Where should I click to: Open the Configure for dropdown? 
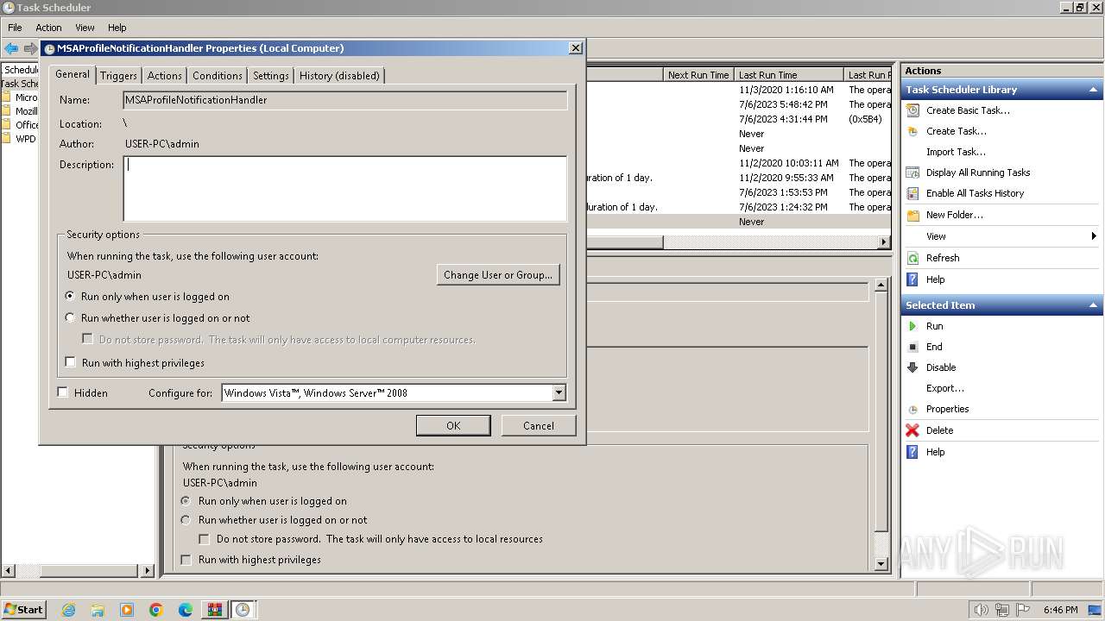559,392
